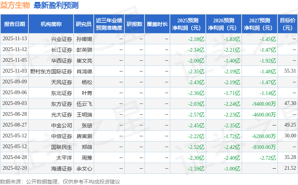Viewport: 298px width, 185px height.
Task: Click the -9400.00万 forecast value
Action: [x=264, y=104]
